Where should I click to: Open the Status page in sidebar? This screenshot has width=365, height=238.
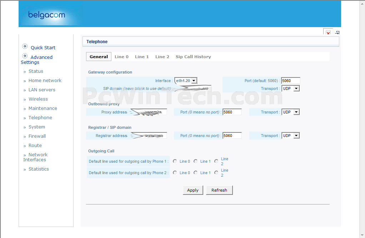coord(36,71)
